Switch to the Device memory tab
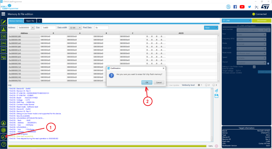Image resolution: width=272 pixels, height=149 pixels. click(x=16, y=21)
